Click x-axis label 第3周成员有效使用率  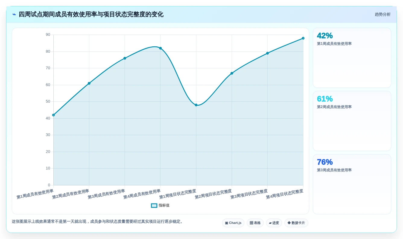point(106,194)
